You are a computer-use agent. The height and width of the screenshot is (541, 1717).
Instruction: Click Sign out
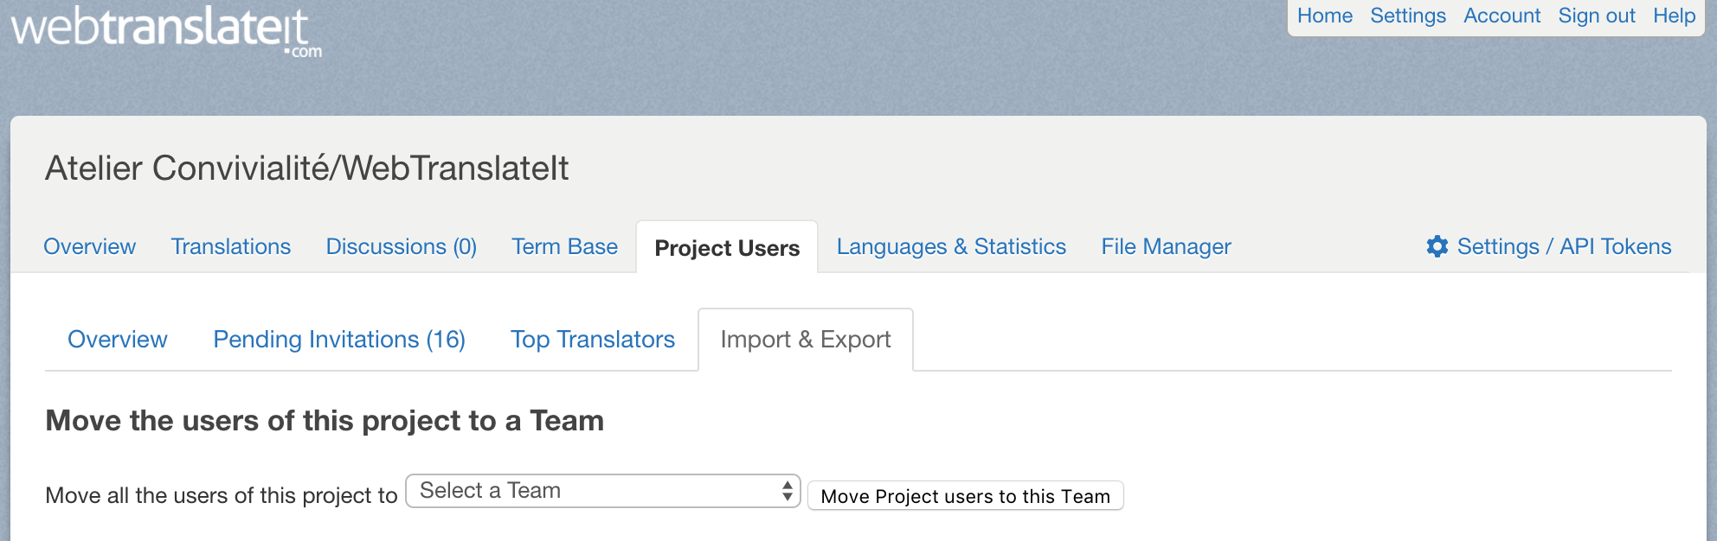point(1596,16)
